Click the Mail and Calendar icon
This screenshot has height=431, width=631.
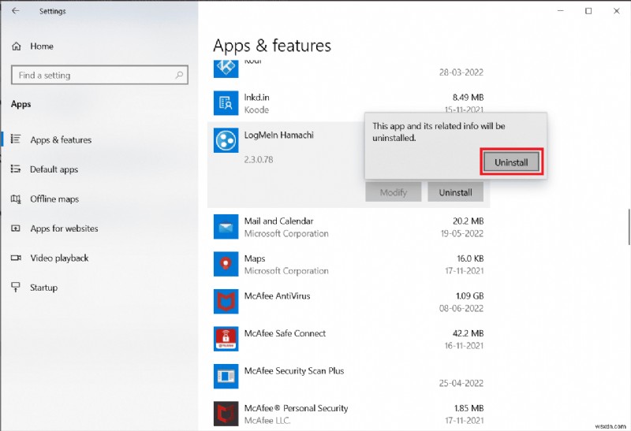(x=226, y=227)
